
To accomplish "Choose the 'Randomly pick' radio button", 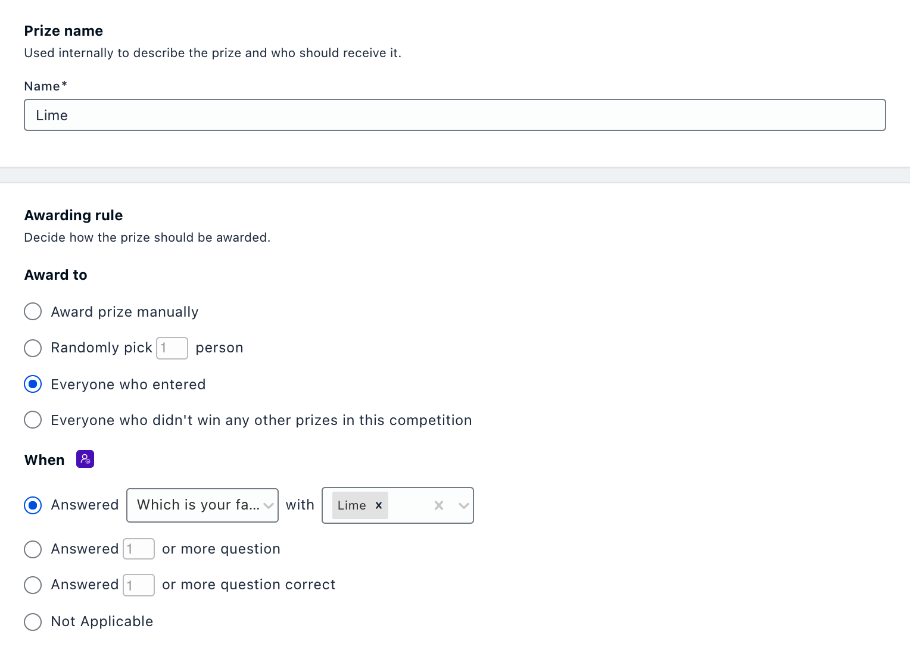I will pyautogui.click(x=33, y=348).
